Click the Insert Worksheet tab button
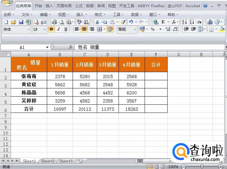 pyautogui.click(x=80, y=161)
